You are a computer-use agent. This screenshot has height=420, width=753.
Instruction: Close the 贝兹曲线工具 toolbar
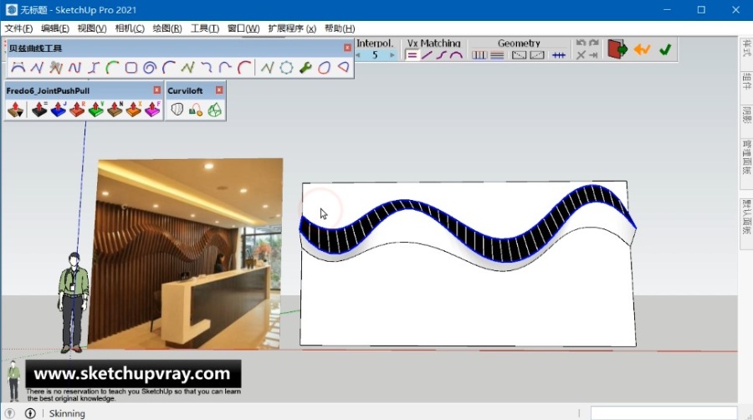point(347,48)
